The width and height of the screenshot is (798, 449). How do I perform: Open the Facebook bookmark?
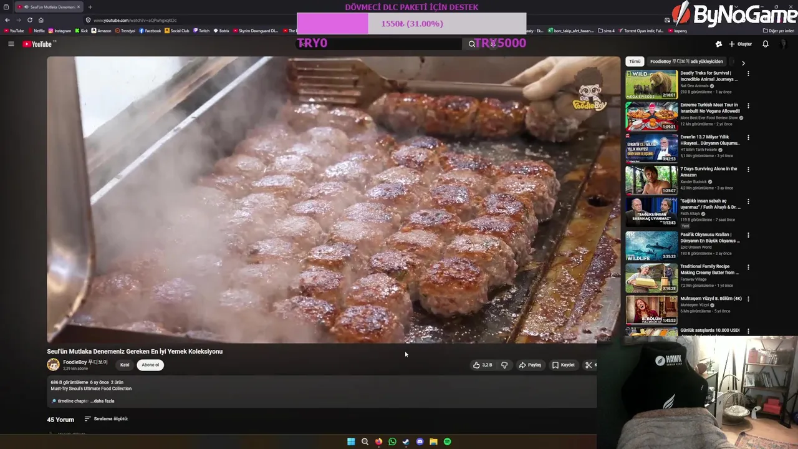coord(150,31)
